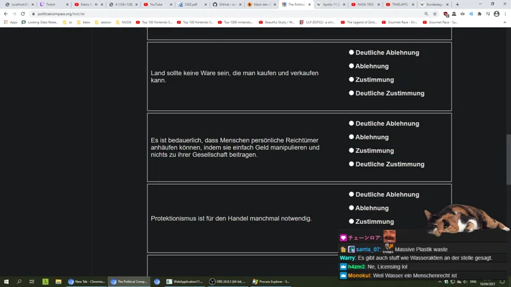
Task: Select Deutliche Ablehnung for the Protektionismus question
Action: coord(351,194)
